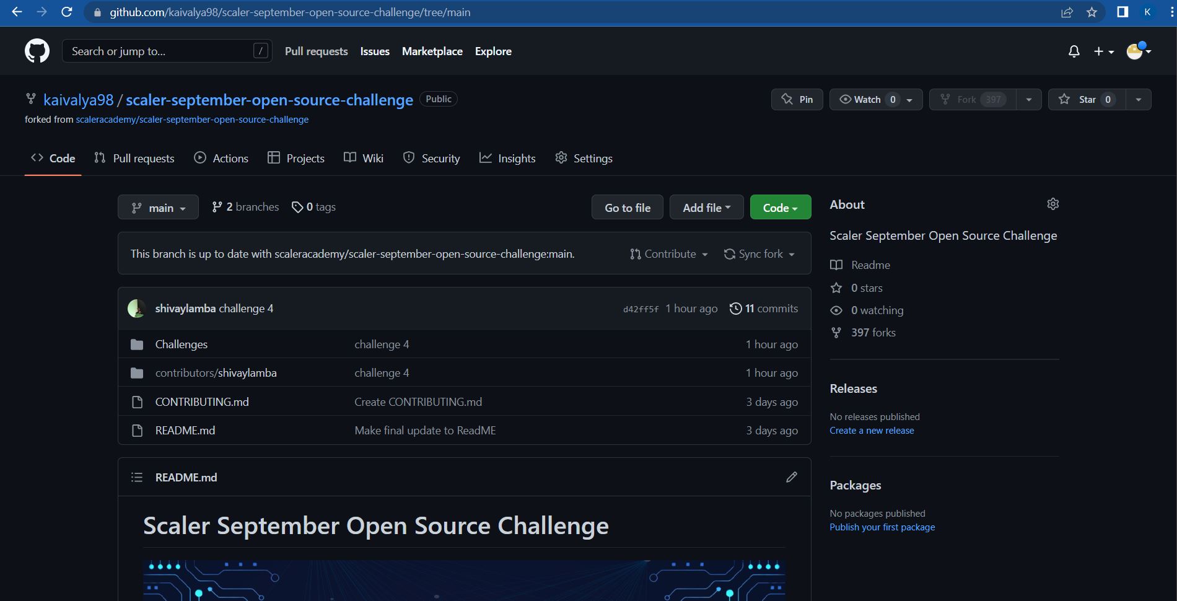Open Create CONTRIBUTING.md commit message
Screen dimensions: 1177x601
(418, 402)
